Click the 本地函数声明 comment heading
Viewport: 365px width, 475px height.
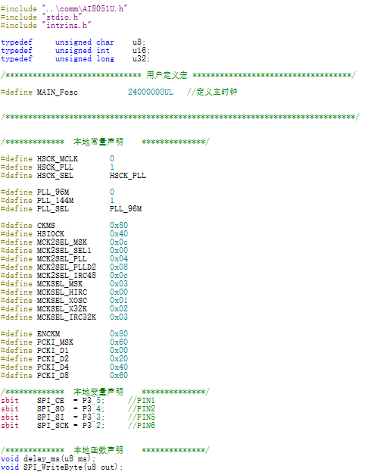(x=98, y=450)
